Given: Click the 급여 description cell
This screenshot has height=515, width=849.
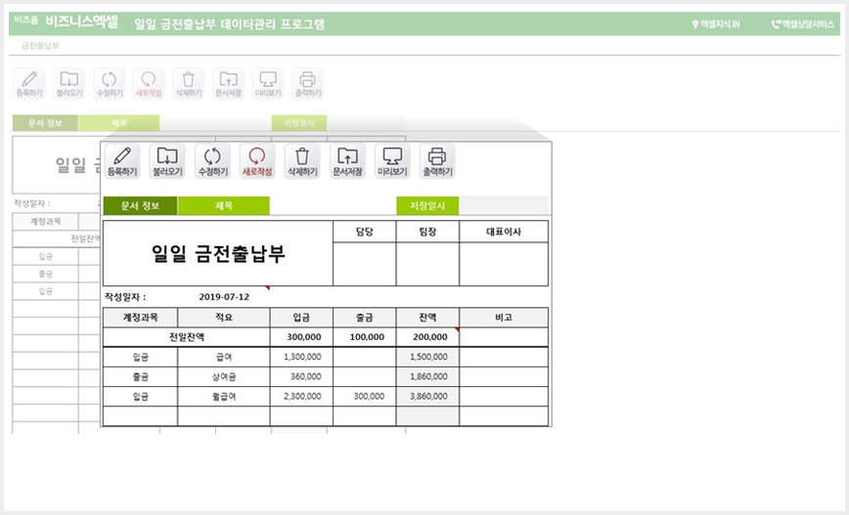Looking at the screenshot, I should pyautogui.click(x=224, y=357).
